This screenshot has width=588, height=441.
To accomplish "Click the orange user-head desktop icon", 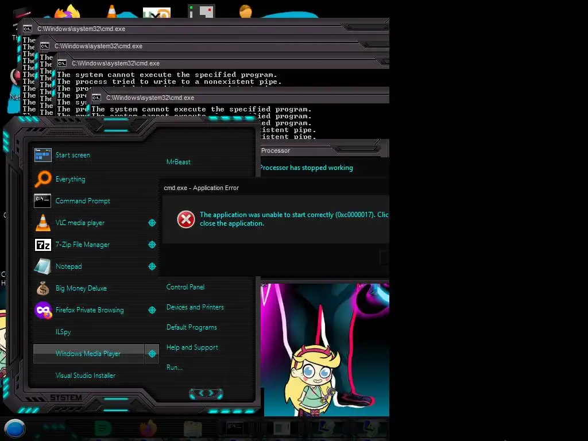I will pyautogui.click(x=245, y=11).
